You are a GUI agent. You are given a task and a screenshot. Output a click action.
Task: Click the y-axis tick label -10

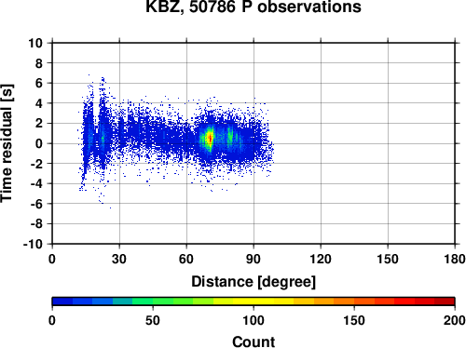[x=33, y=244]
